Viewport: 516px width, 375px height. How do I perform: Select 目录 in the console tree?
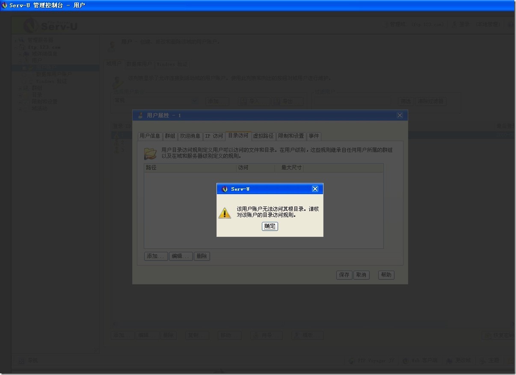pos(37,95)
